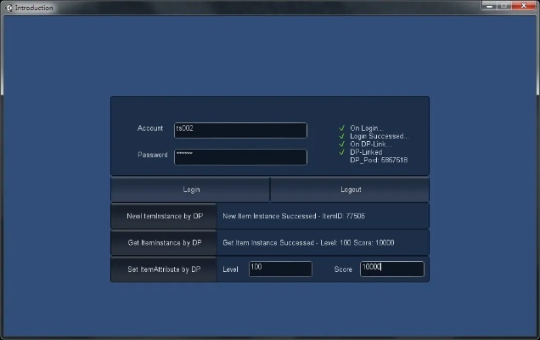
Task: Click the checkmark next to Login Successed
Action: [341, 136]
